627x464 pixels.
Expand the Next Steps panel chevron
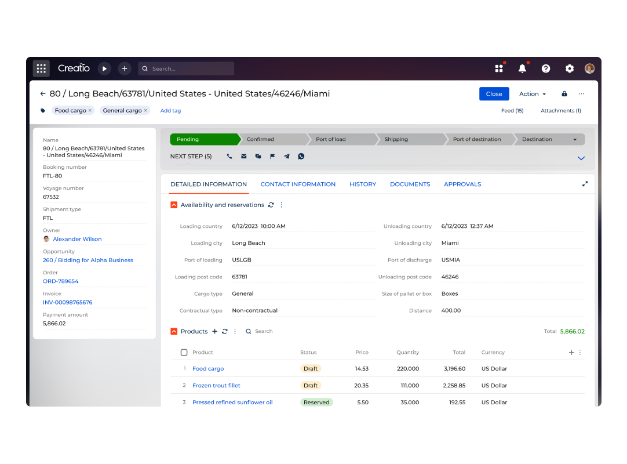[581, 158]
